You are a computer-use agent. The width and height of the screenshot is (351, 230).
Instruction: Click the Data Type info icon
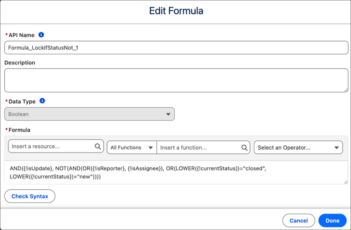[x=42, y=101]
